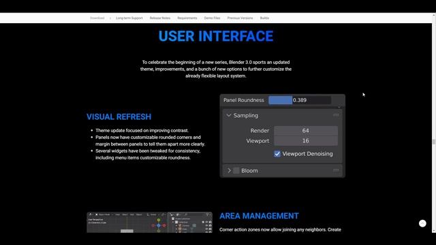Open the Requirements nav item
This screenshot has width=436, height=245.
pyautogui.click(x=187, y=18)
